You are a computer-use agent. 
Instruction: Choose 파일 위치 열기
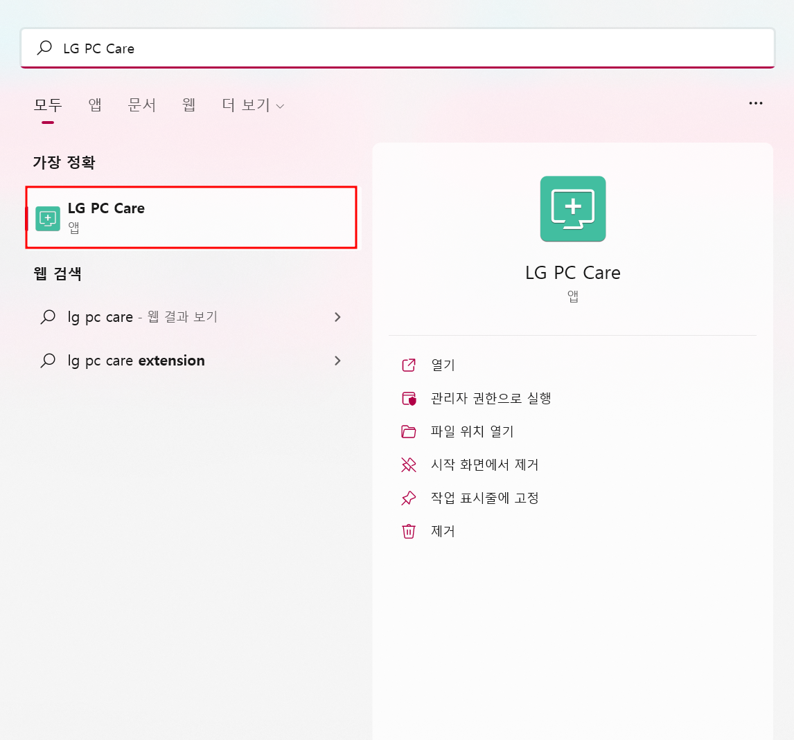click(472, 431)
